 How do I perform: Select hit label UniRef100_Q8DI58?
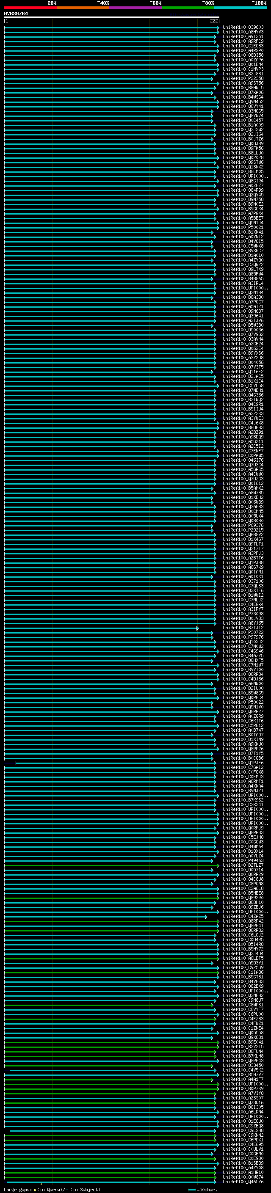pyautogui.click(x=243, y=55)
